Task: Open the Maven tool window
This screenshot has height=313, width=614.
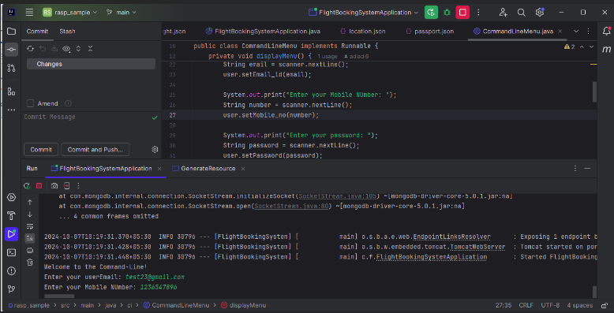Action: (x=607, y=50)
